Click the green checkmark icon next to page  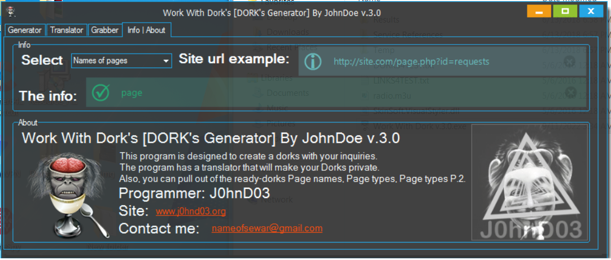pyautogui.click(x=101, y=93)
